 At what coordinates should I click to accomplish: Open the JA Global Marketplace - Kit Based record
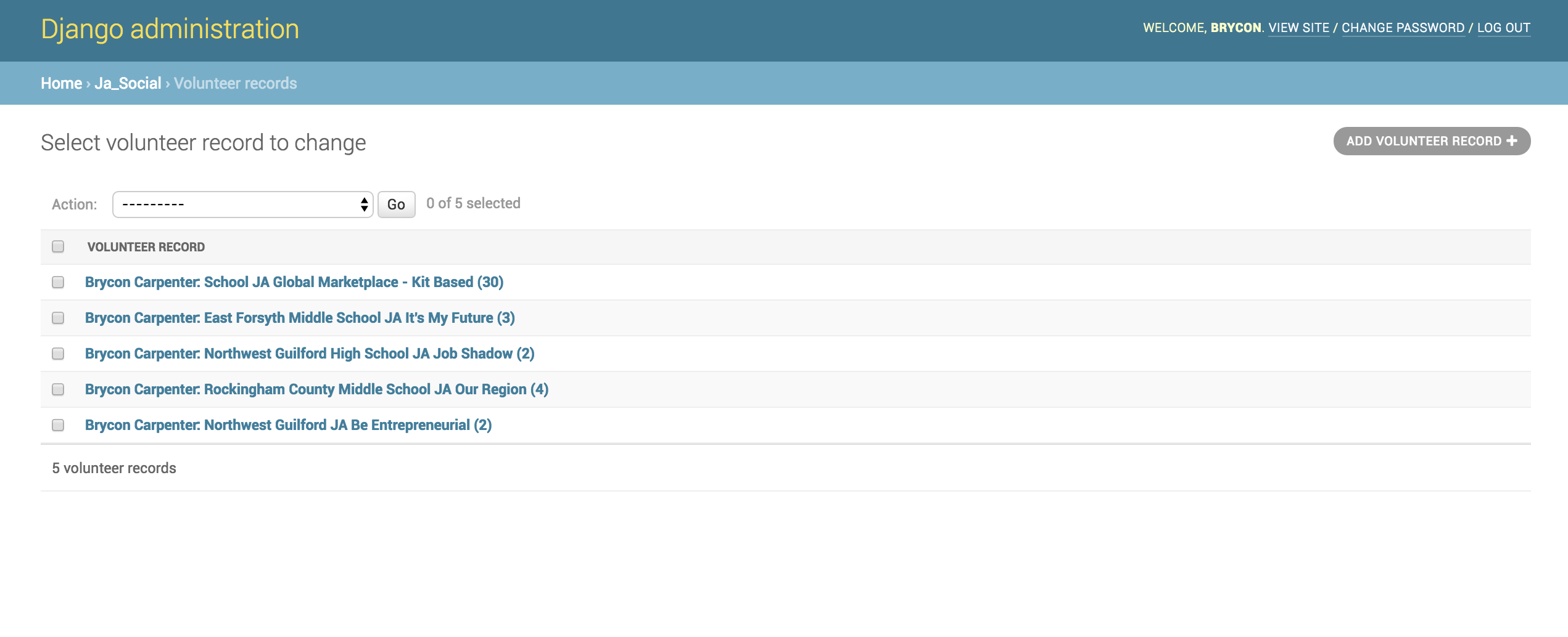(x=294, y=282)
